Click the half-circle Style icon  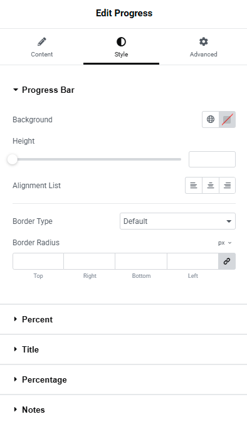[121, 42]
